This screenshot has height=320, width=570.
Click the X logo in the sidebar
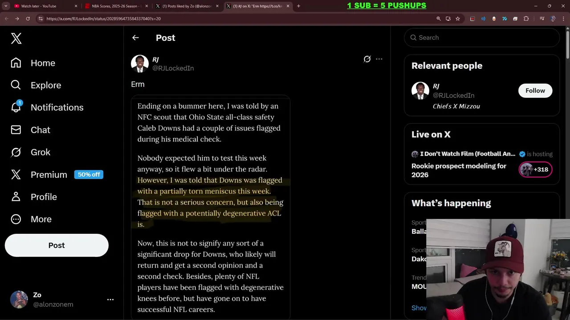click(16, 38)
